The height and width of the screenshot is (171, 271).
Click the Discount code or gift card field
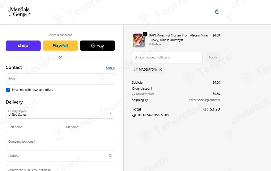point(167,57)
